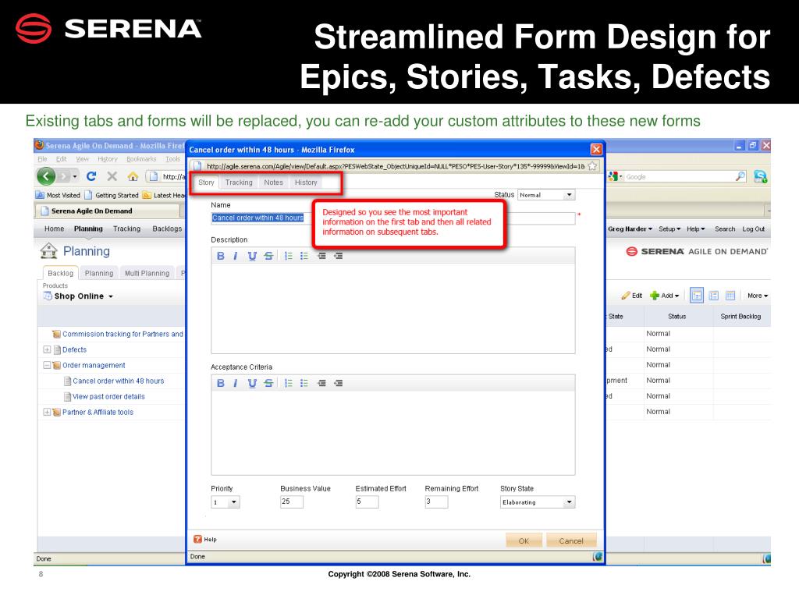This screenshot has width=799, height=599.
Task: Click the Business Value field
Action: coord(292,502)
